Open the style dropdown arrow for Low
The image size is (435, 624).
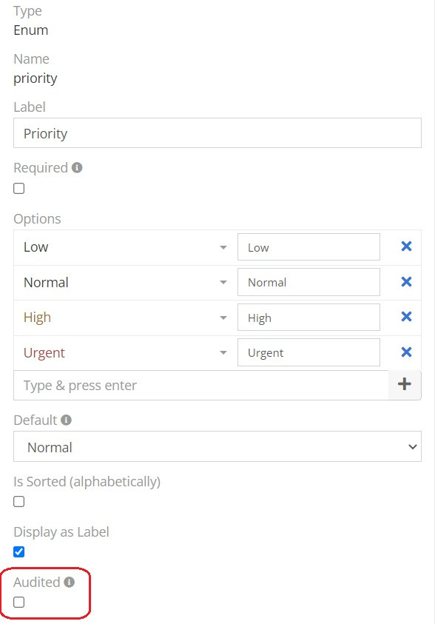(x=223, y=247)
